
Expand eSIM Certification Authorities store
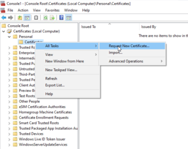pos(9,107)
